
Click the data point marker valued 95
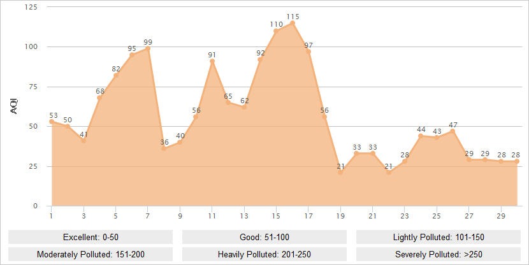(132, 55)
